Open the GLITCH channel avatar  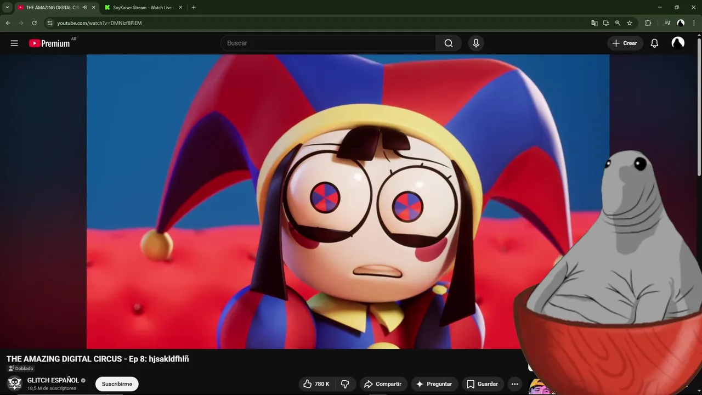pyautogui.click(x=14, y=383)
